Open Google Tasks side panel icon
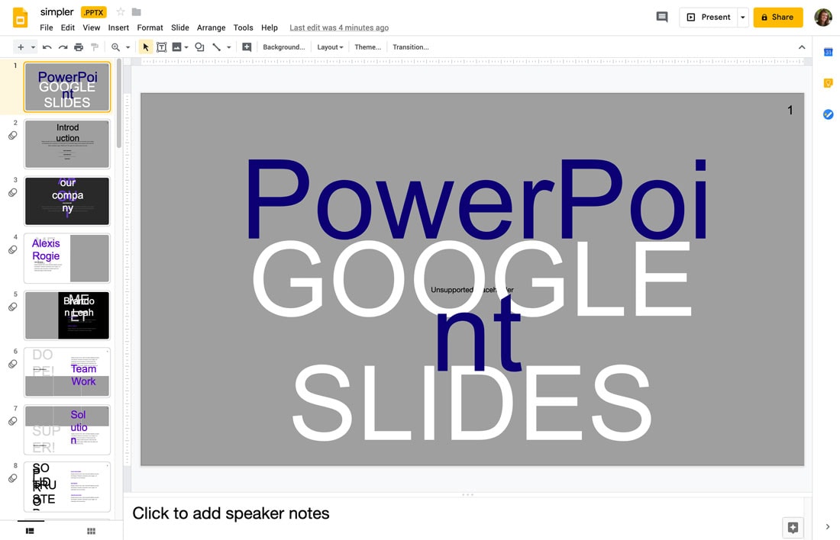The image size is (840, 540). [829, 114]
